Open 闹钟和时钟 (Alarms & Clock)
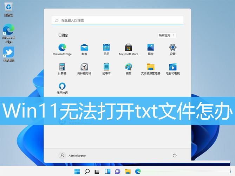235x176 pixels. pos(84,69)
